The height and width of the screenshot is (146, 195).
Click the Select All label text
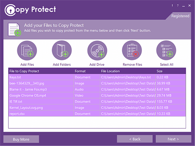(167, 64)
